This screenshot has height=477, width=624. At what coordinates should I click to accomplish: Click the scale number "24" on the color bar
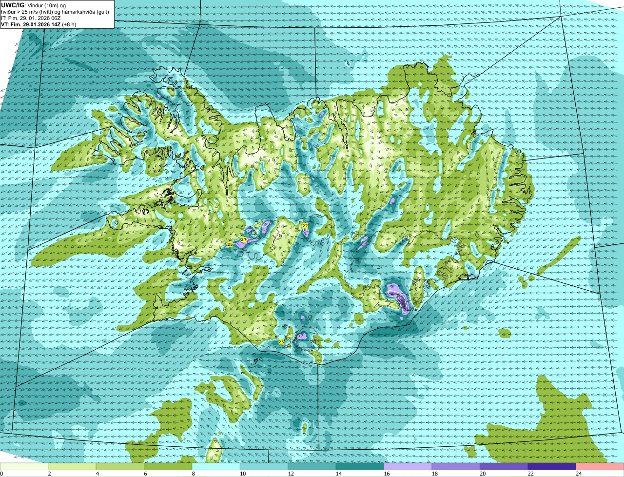tap(579, 474)
